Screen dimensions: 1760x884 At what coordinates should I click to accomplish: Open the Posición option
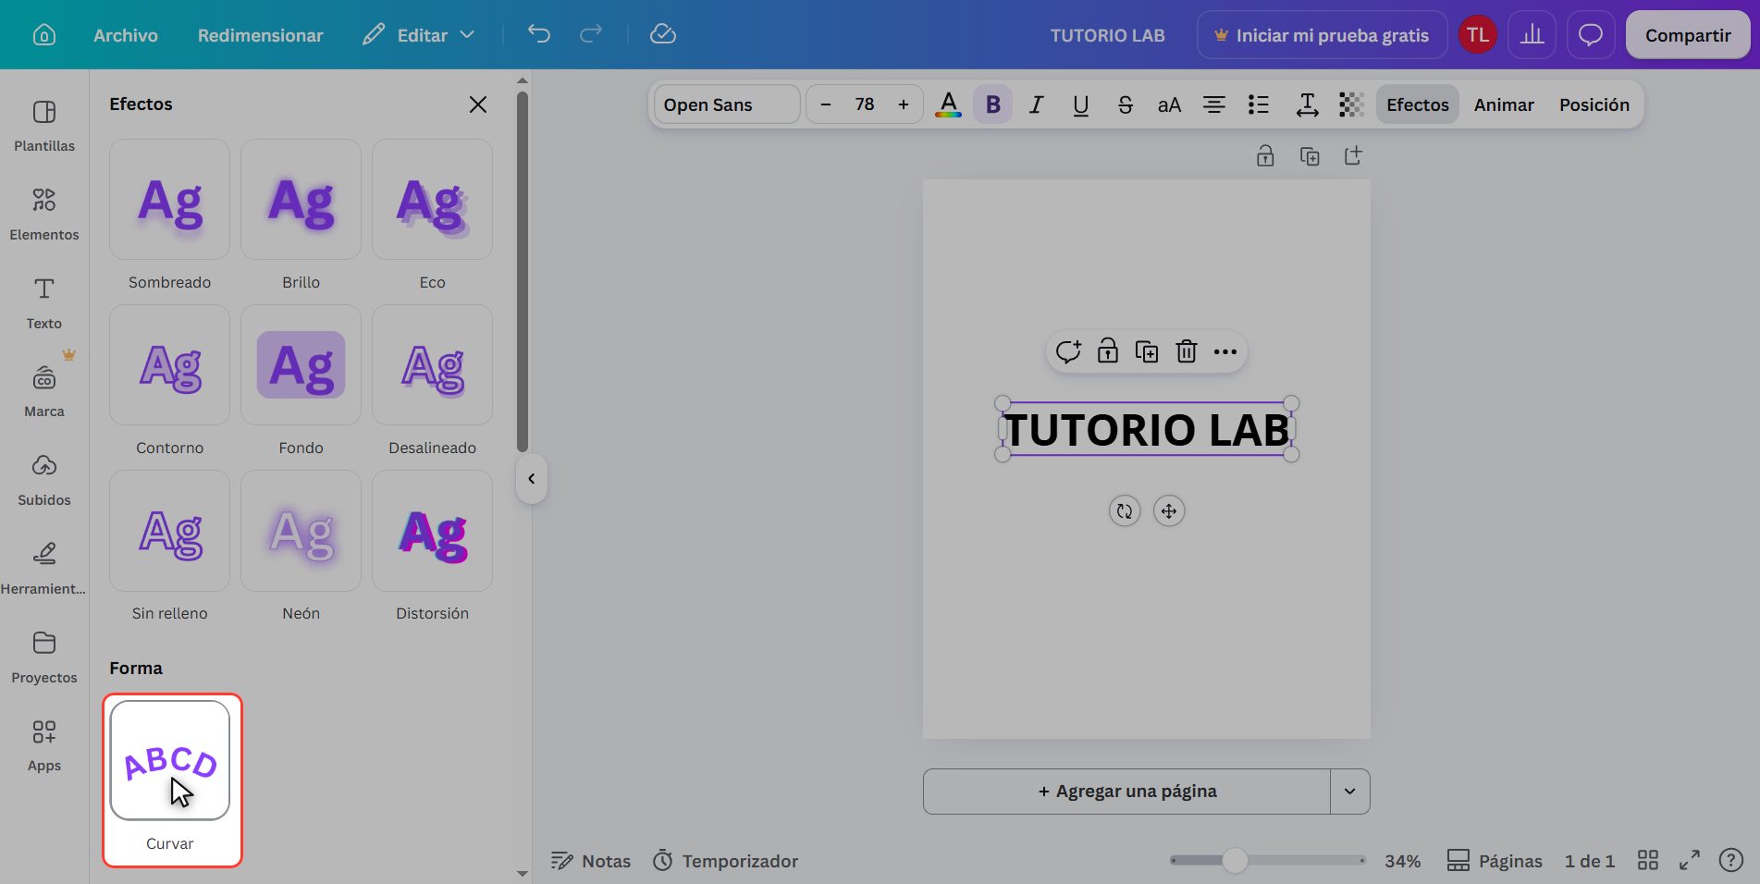coord(1594,104)
